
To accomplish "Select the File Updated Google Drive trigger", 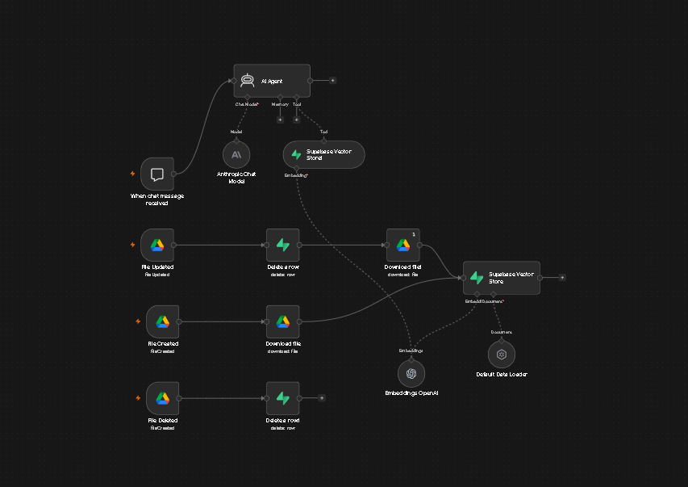I will [157, 245].
